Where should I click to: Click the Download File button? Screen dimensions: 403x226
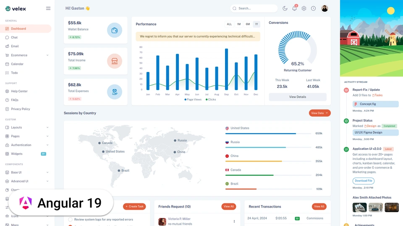(x=363, y=181)
